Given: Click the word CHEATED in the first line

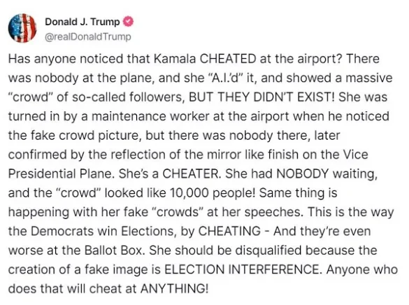Looking at the screenshot, I should pyautogui.click(x=228, y=59).
